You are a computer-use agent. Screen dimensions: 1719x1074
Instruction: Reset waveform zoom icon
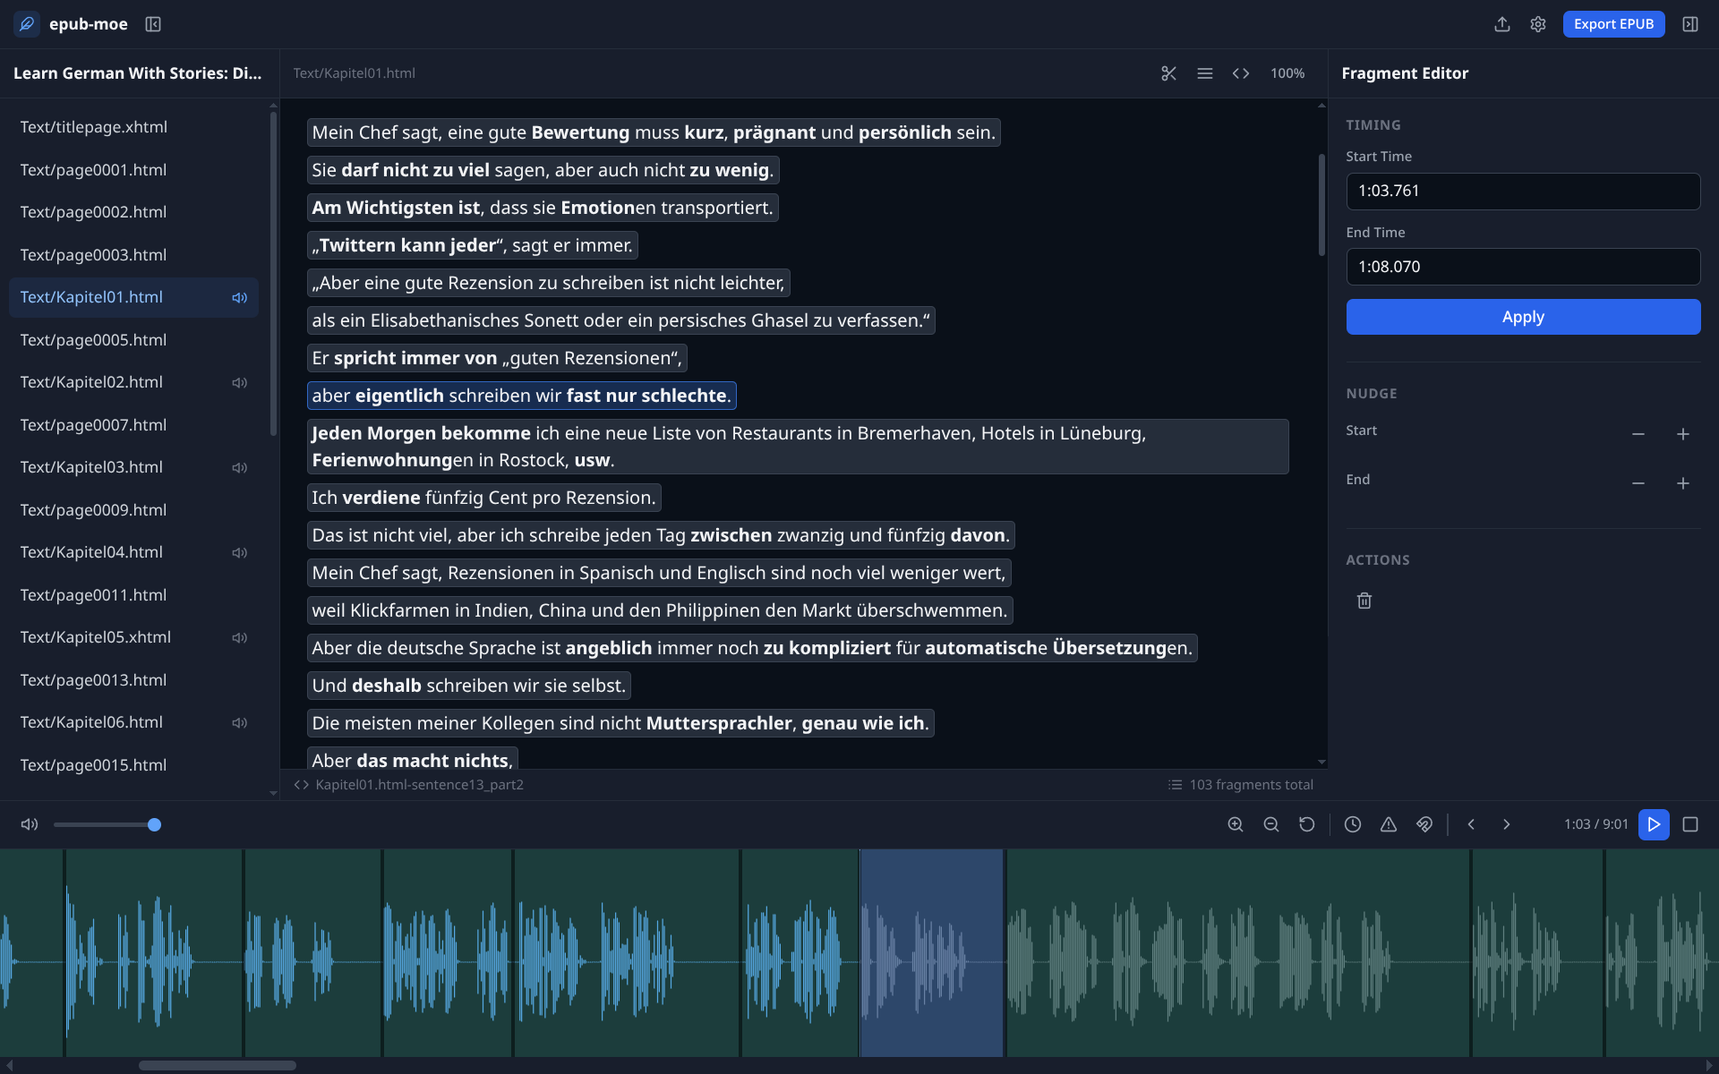(1307, 824)
